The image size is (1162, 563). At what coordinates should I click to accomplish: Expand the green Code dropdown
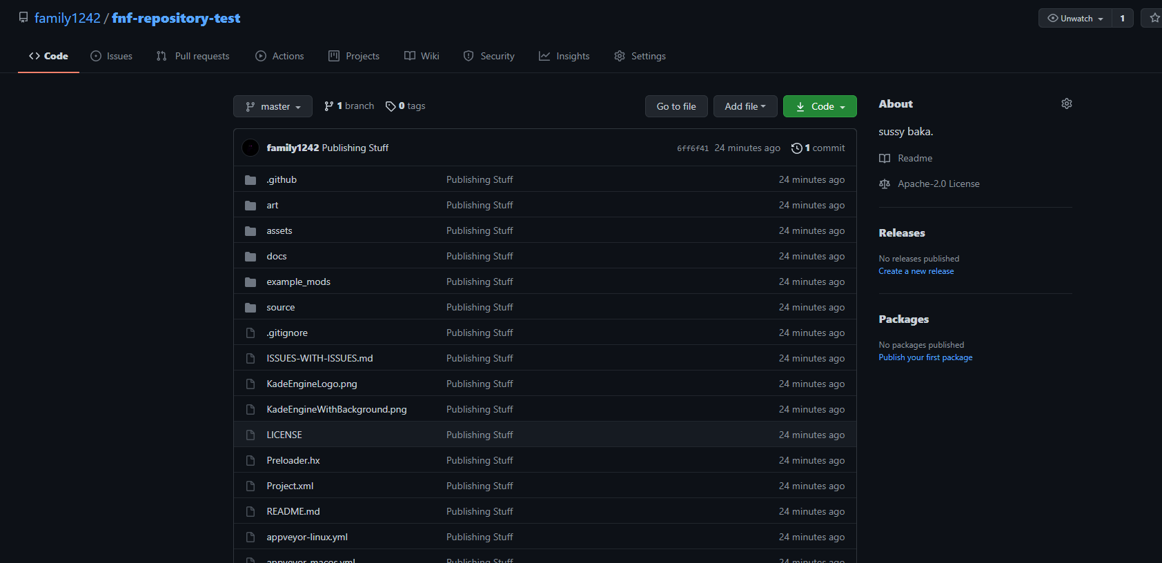[x=820, y=106]
